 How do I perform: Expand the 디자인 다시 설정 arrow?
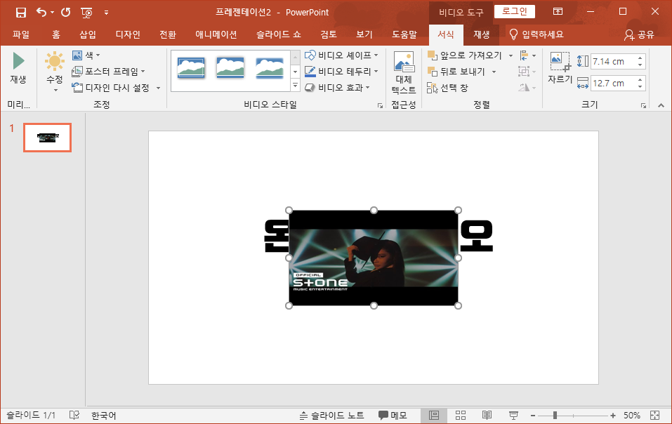pos(158,88)
